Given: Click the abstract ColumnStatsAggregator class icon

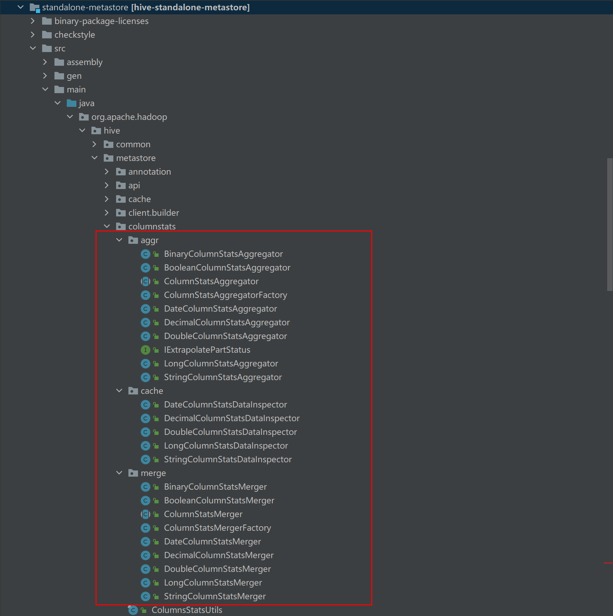Looking at the screenshot, I should [x=146, y=281].
